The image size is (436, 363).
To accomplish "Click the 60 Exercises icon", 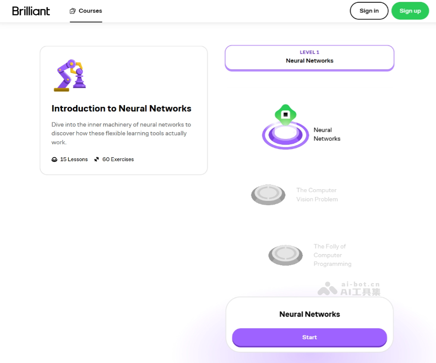I will pos(97,159).
